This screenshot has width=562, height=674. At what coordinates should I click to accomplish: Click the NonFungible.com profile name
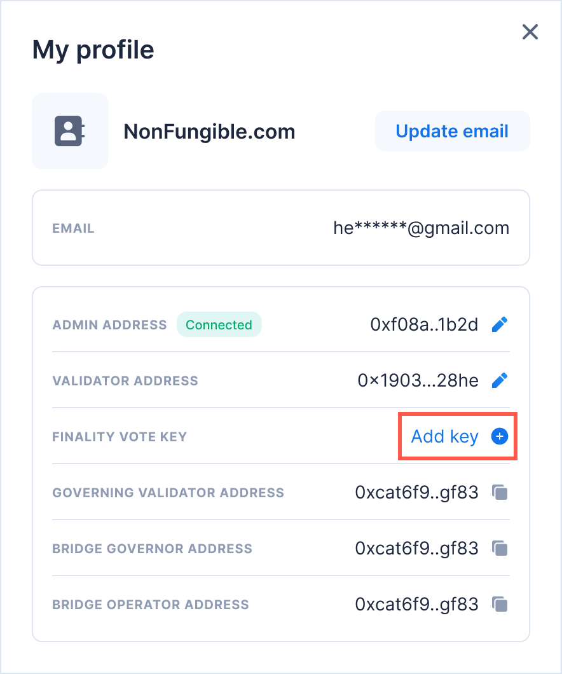click(x=209, y=132)
